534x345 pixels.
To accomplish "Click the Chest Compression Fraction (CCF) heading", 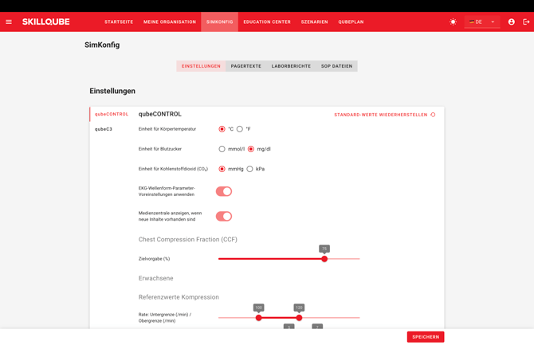I will (x=187, y=239).
